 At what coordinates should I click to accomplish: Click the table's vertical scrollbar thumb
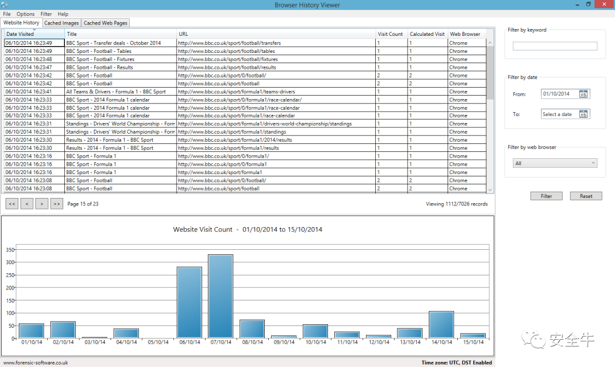coord(490,72)
